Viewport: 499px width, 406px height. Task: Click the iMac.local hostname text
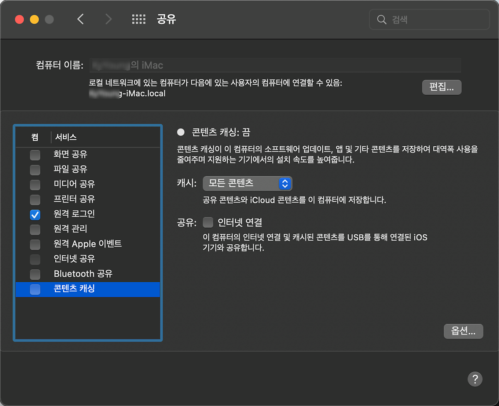127,94
